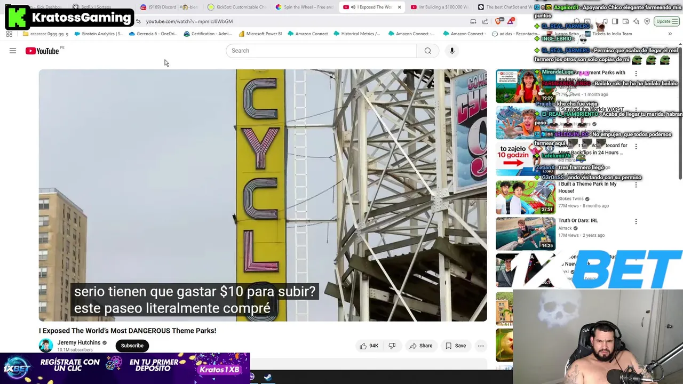Click the audio-playing speaker icon on active tab
This screenshot has height=384, width=683.
tap(353, 7)
